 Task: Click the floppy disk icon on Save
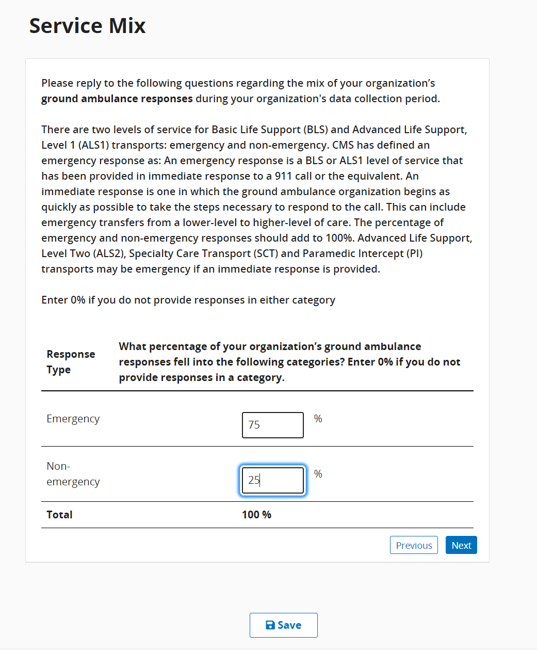pyautogui.click(x=270, y=625)
